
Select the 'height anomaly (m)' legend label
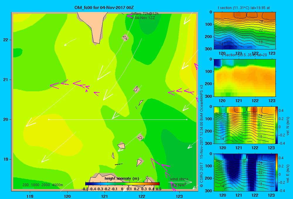coord(122,179)
